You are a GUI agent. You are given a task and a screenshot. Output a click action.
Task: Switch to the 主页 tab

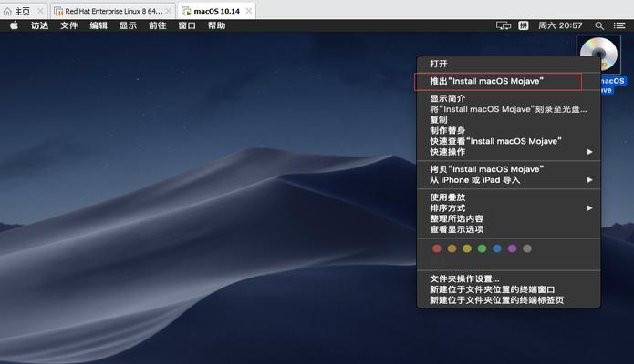(24, 11)
